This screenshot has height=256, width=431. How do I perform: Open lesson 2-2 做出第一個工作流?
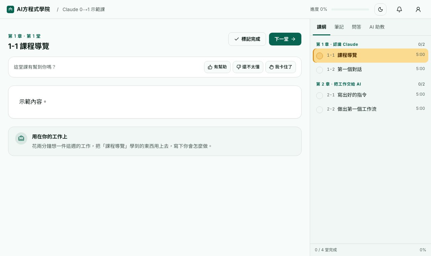point(370,109)
